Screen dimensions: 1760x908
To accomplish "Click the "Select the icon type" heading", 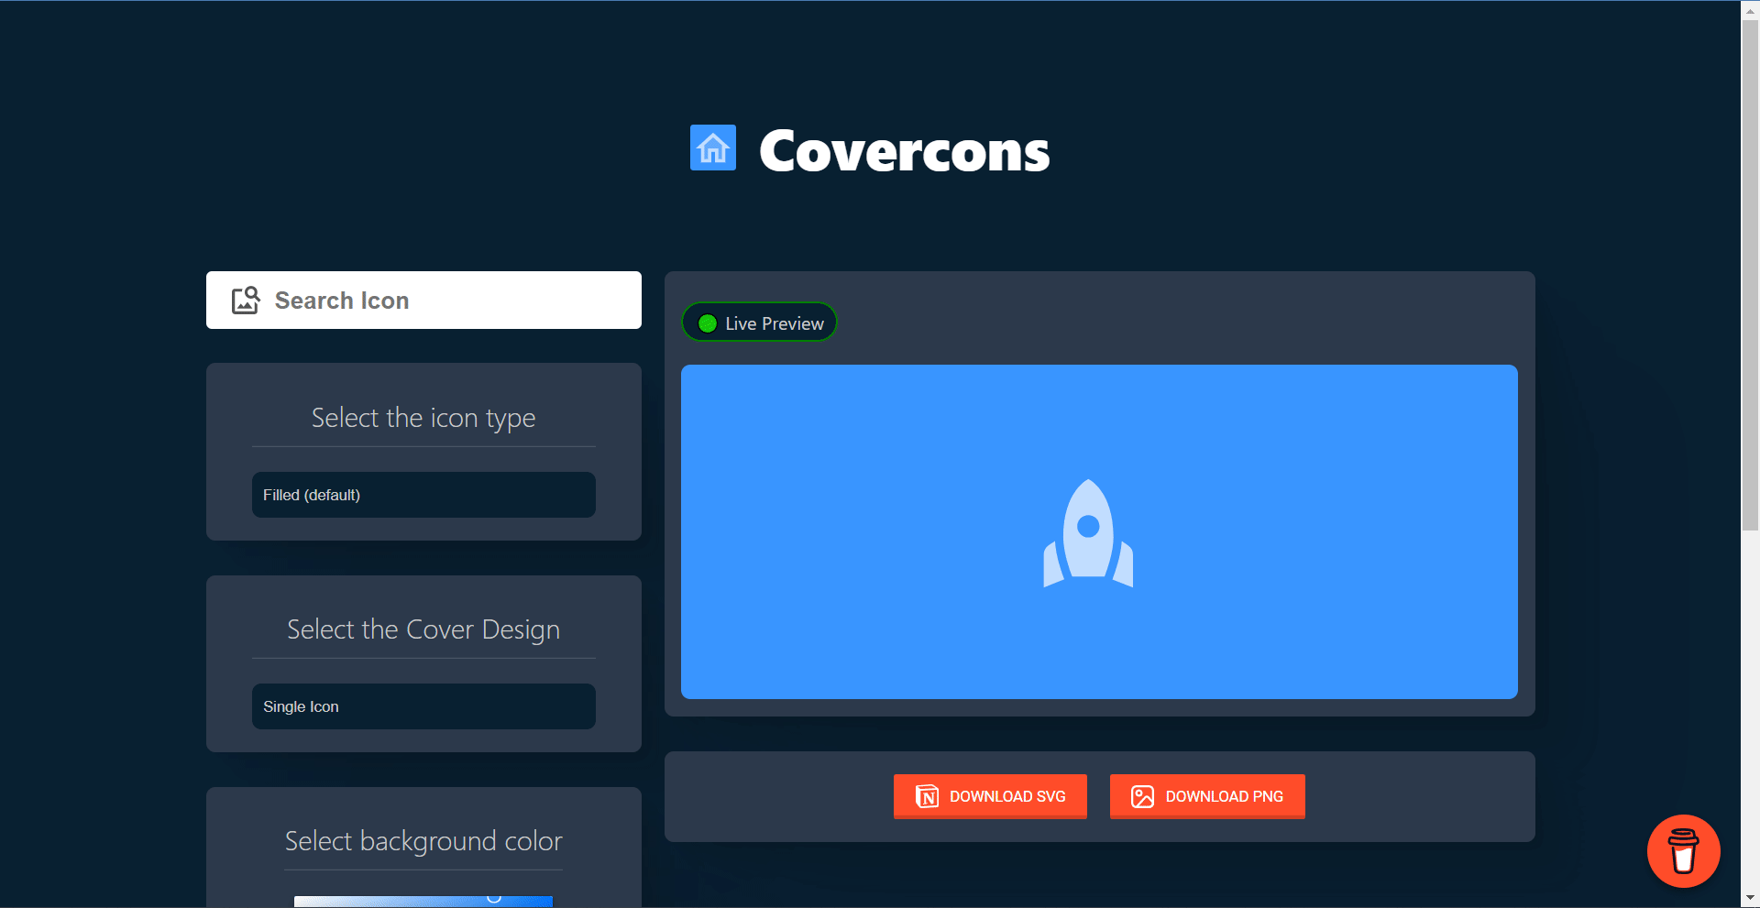I will [423, 418].
